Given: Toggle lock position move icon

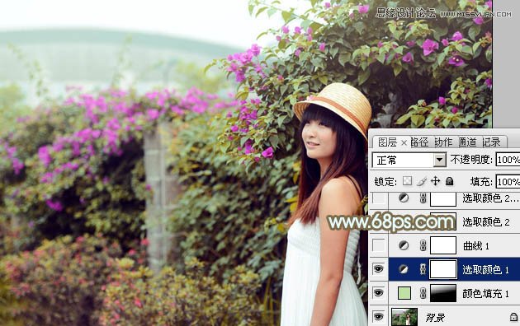Looking at the screenshot, I should click(x=435, y=181).
